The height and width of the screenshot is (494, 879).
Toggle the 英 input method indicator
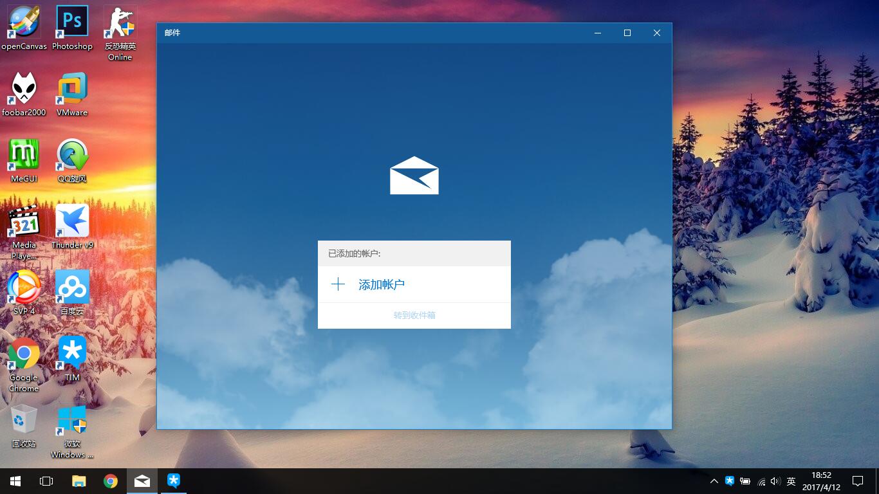(x=791, y=481)
